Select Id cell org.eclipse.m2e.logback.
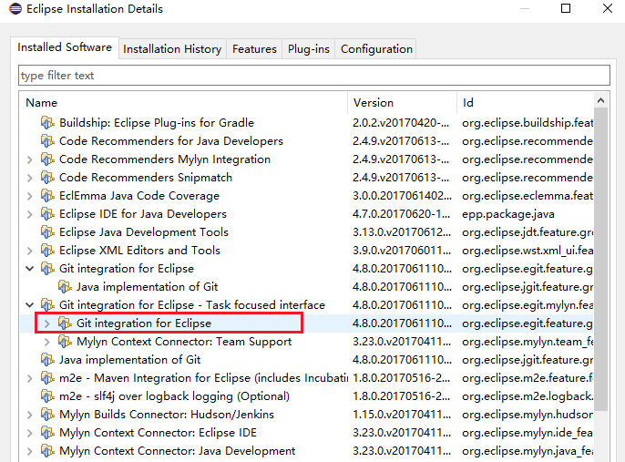Viewport: 625px width, 462px height. point(528,396)
